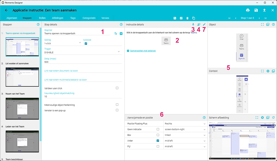Screen dimensions: 277x161
Task: Click the star icon beside the Staptitel field
Action: (x=121, y=34)
